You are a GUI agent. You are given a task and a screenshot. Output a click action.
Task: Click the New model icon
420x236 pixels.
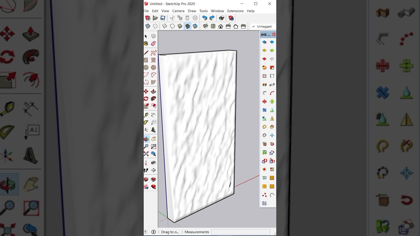click(x=148, y=18)
